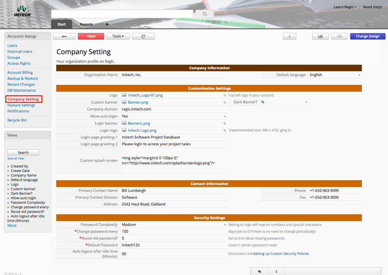Open Recent Changes in the sidebar
388x275 pixels.
21,84
